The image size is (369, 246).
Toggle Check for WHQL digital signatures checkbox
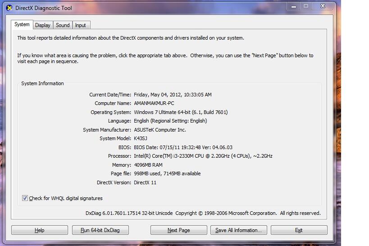point(25,198)
